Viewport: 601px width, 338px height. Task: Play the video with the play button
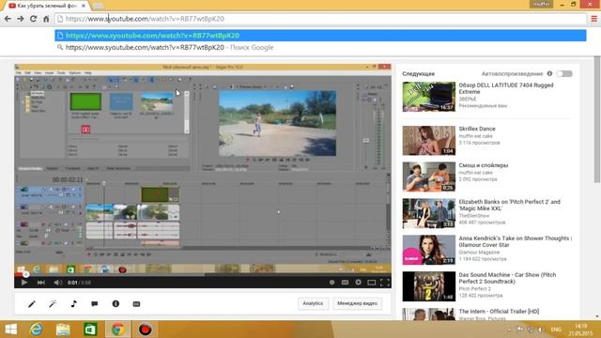pyautogui.click(x=24, y=283)
